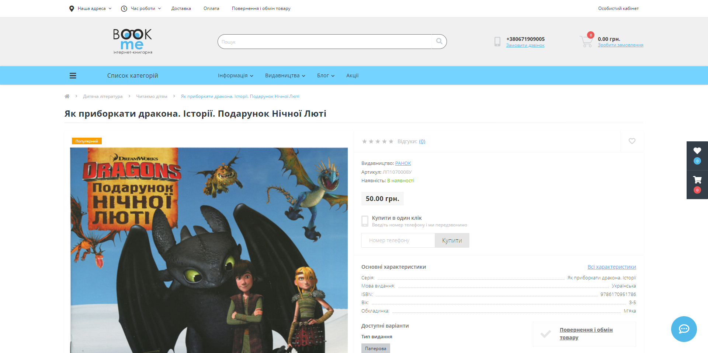Viewport: 708px width, 353px height.
Task: Open the Акції menu item
Action: pos(352,75)
